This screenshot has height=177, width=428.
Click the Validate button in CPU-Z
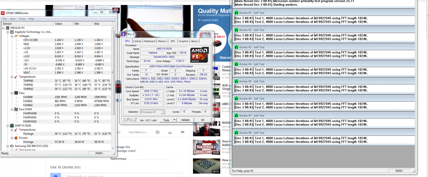[185, 120]
